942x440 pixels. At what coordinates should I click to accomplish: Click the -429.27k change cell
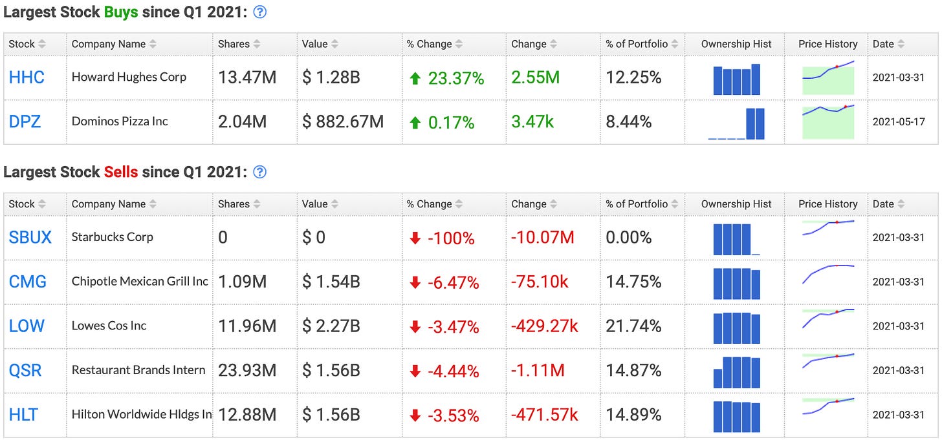click(553, 326)
